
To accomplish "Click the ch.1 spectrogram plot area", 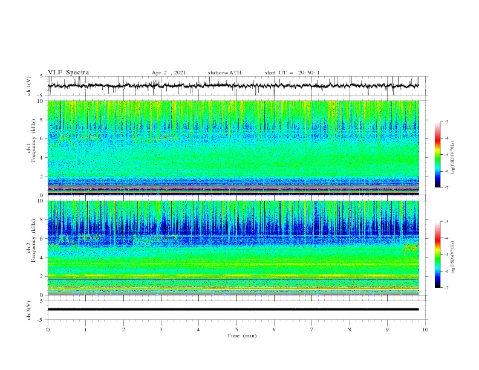I will [x=233, y=148].
